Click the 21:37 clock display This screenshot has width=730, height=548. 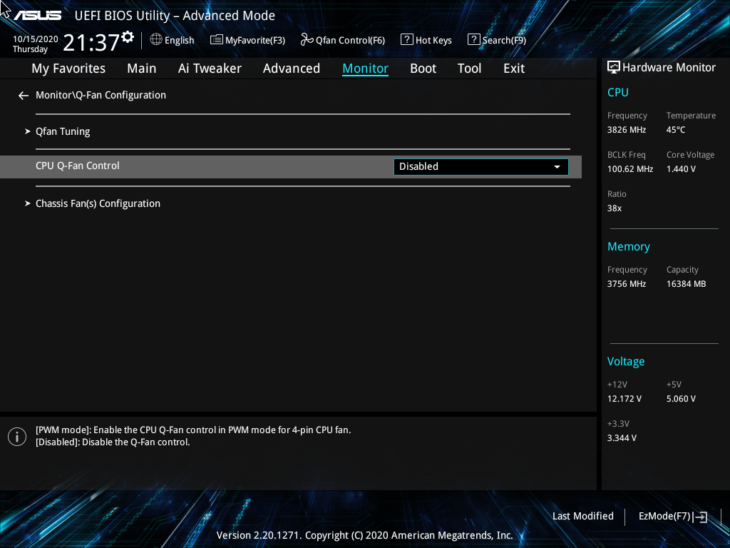[x=91, y=42]
